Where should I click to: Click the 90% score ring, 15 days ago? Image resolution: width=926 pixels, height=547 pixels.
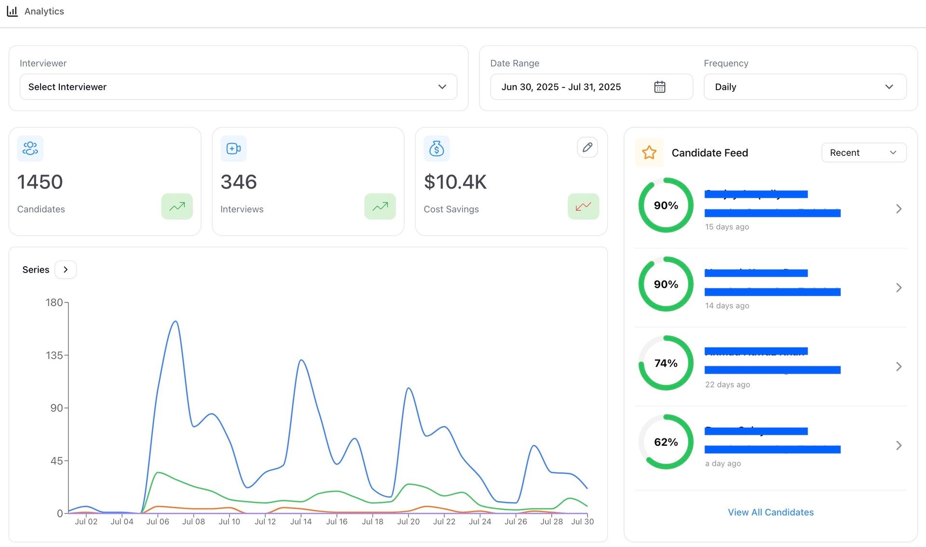(x=666, y=205)
